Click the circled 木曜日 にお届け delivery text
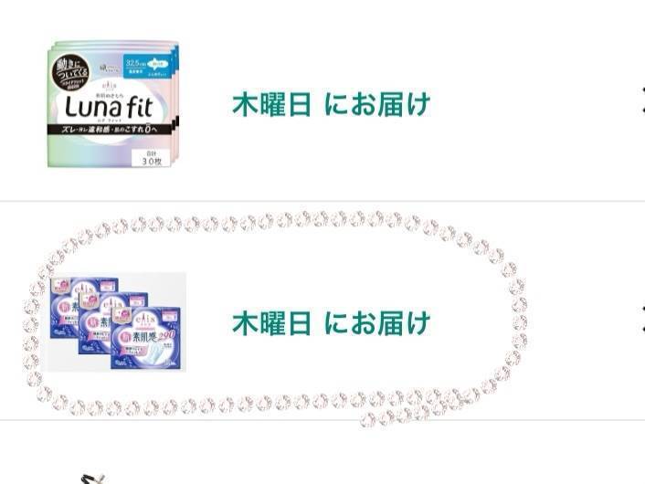Image resolution: width=645 pixels, height=484 pixels. (x=331, y=322)
